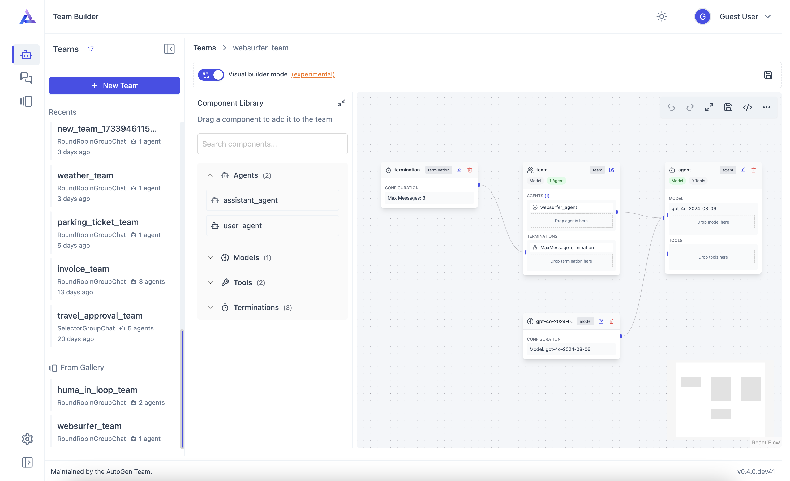This screenshot has height=481, width=790.
Task: Collapse the Agents section
Action: tap(210, 175)
